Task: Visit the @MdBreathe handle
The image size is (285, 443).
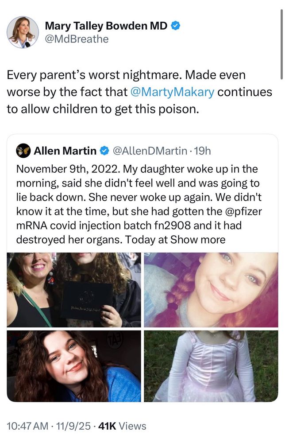Action: pos(77,39)
